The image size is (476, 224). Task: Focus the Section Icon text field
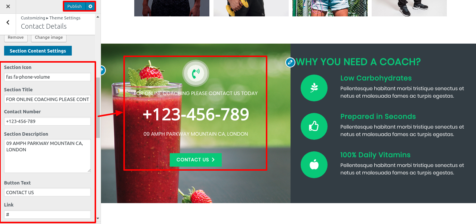tap(47, 77)
